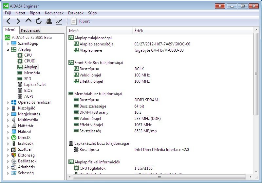The image size is (262, 183).
Task: Select the BIOS chip icon
Action: point(20,91)
